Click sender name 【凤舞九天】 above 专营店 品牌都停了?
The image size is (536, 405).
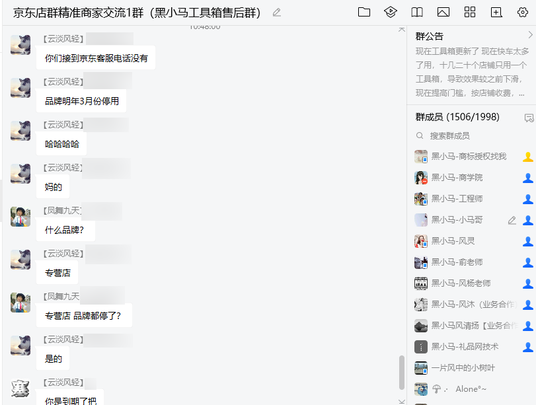click(61, 296)
